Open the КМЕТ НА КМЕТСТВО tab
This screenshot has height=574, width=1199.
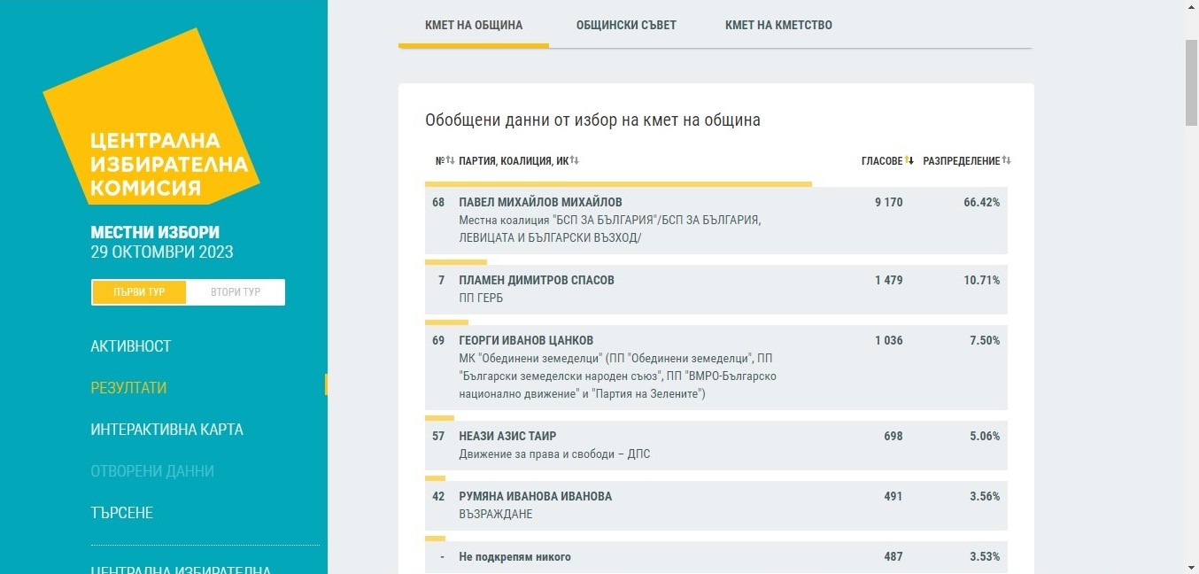[x=777, y=25]
